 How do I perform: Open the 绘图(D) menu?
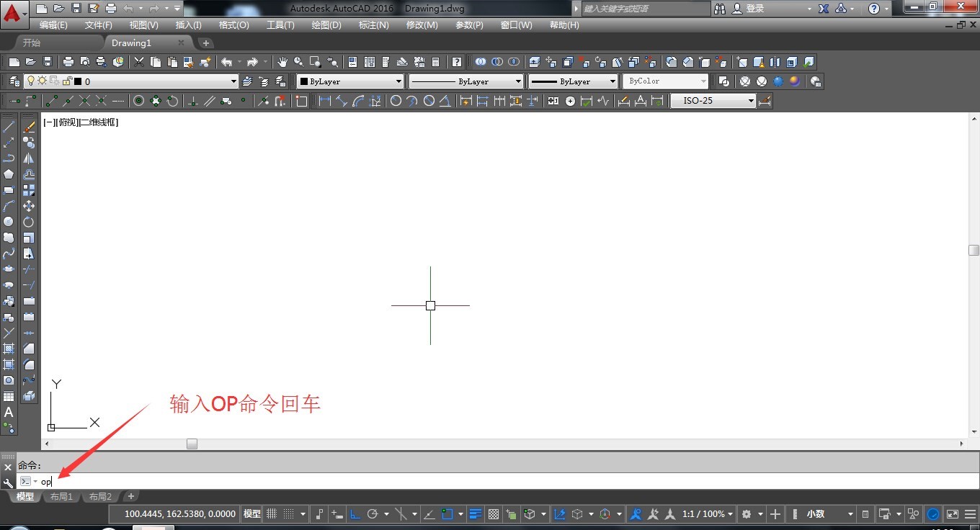326,25
